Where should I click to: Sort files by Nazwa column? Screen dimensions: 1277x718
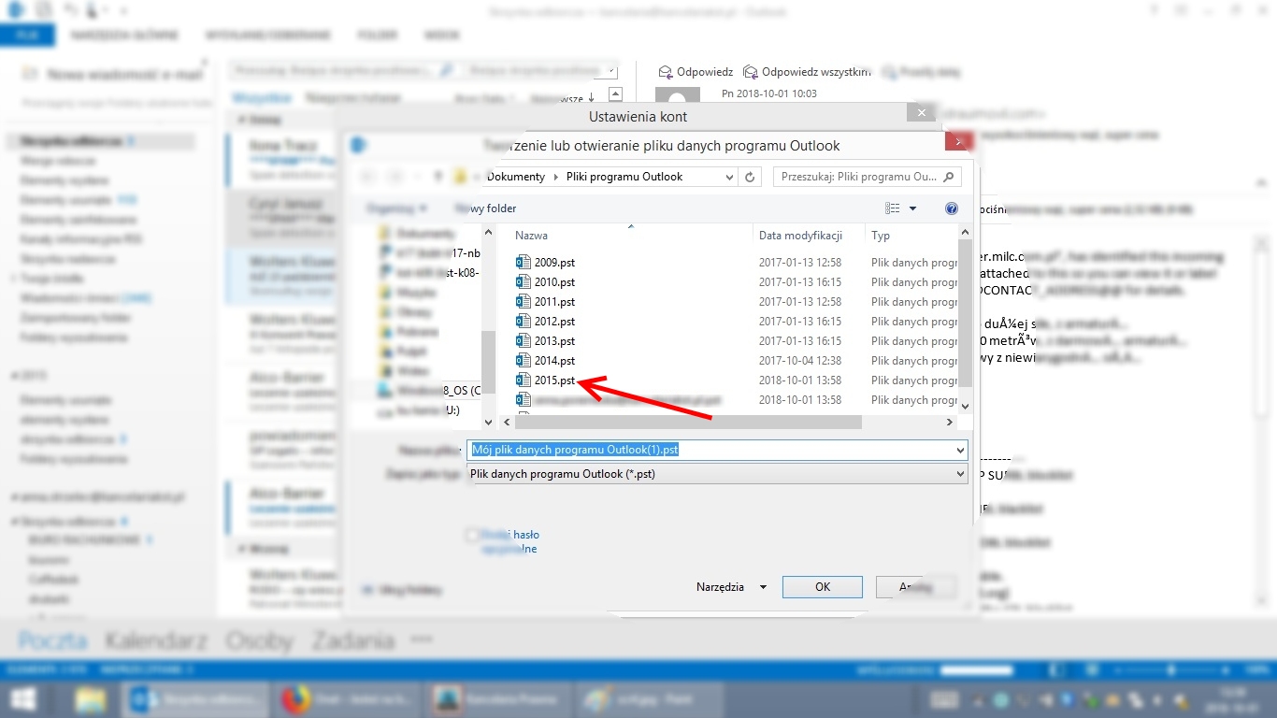coord(532,236)
